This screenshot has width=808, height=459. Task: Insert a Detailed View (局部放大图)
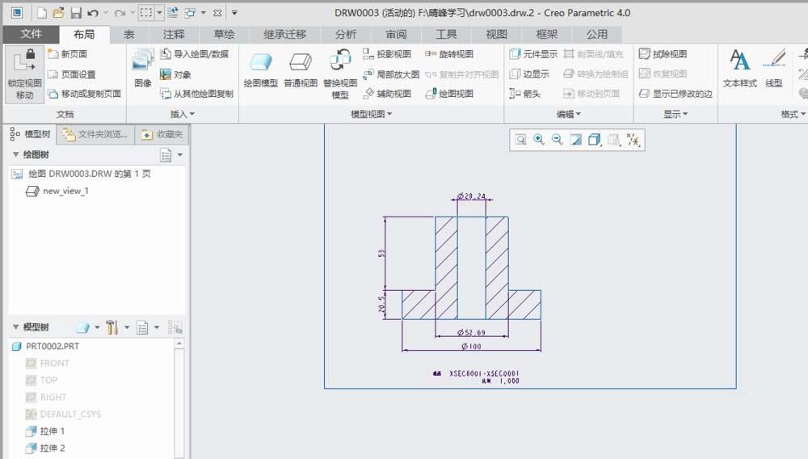click(391, 74)
